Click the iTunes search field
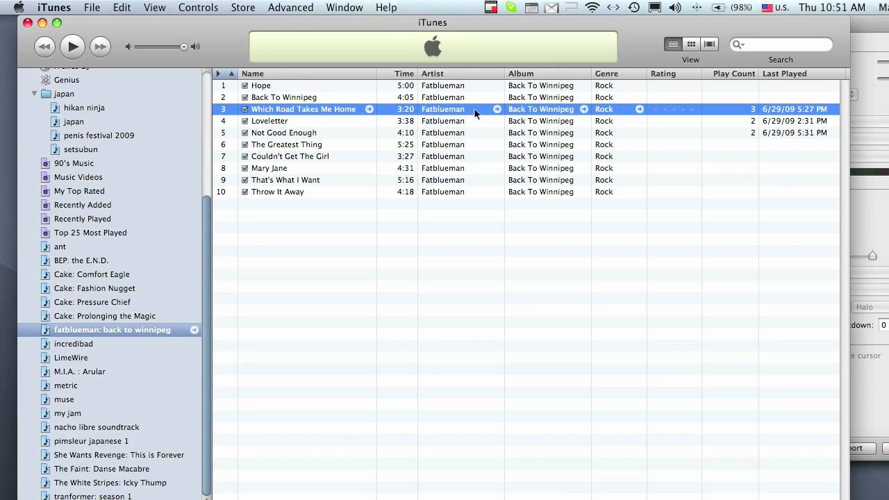Image resolution: width=889 pixels, height=500 pixels. pyautogui.click(x=781, y=44)
